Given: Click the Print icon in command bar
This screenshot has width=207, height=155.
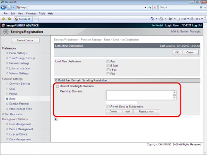Looking at the screenshot, I should tap(171, 19).
